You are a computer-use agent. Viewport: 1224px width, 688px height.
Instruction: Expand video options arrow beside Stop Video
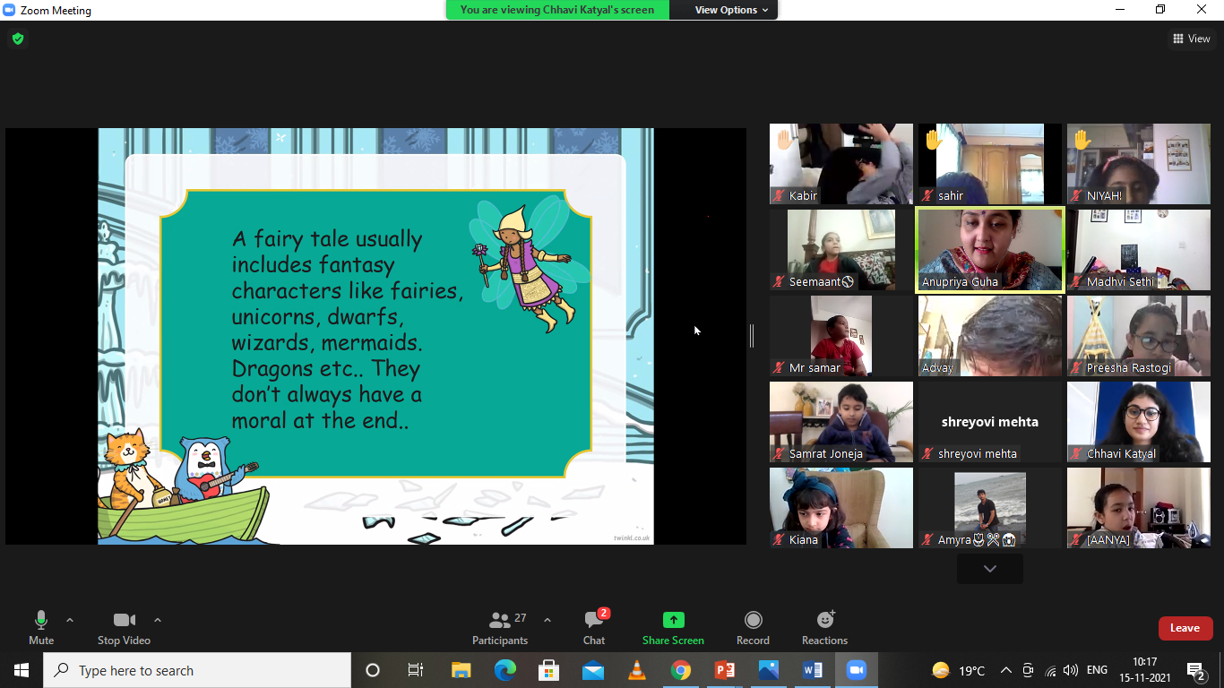tap(158, 620)
